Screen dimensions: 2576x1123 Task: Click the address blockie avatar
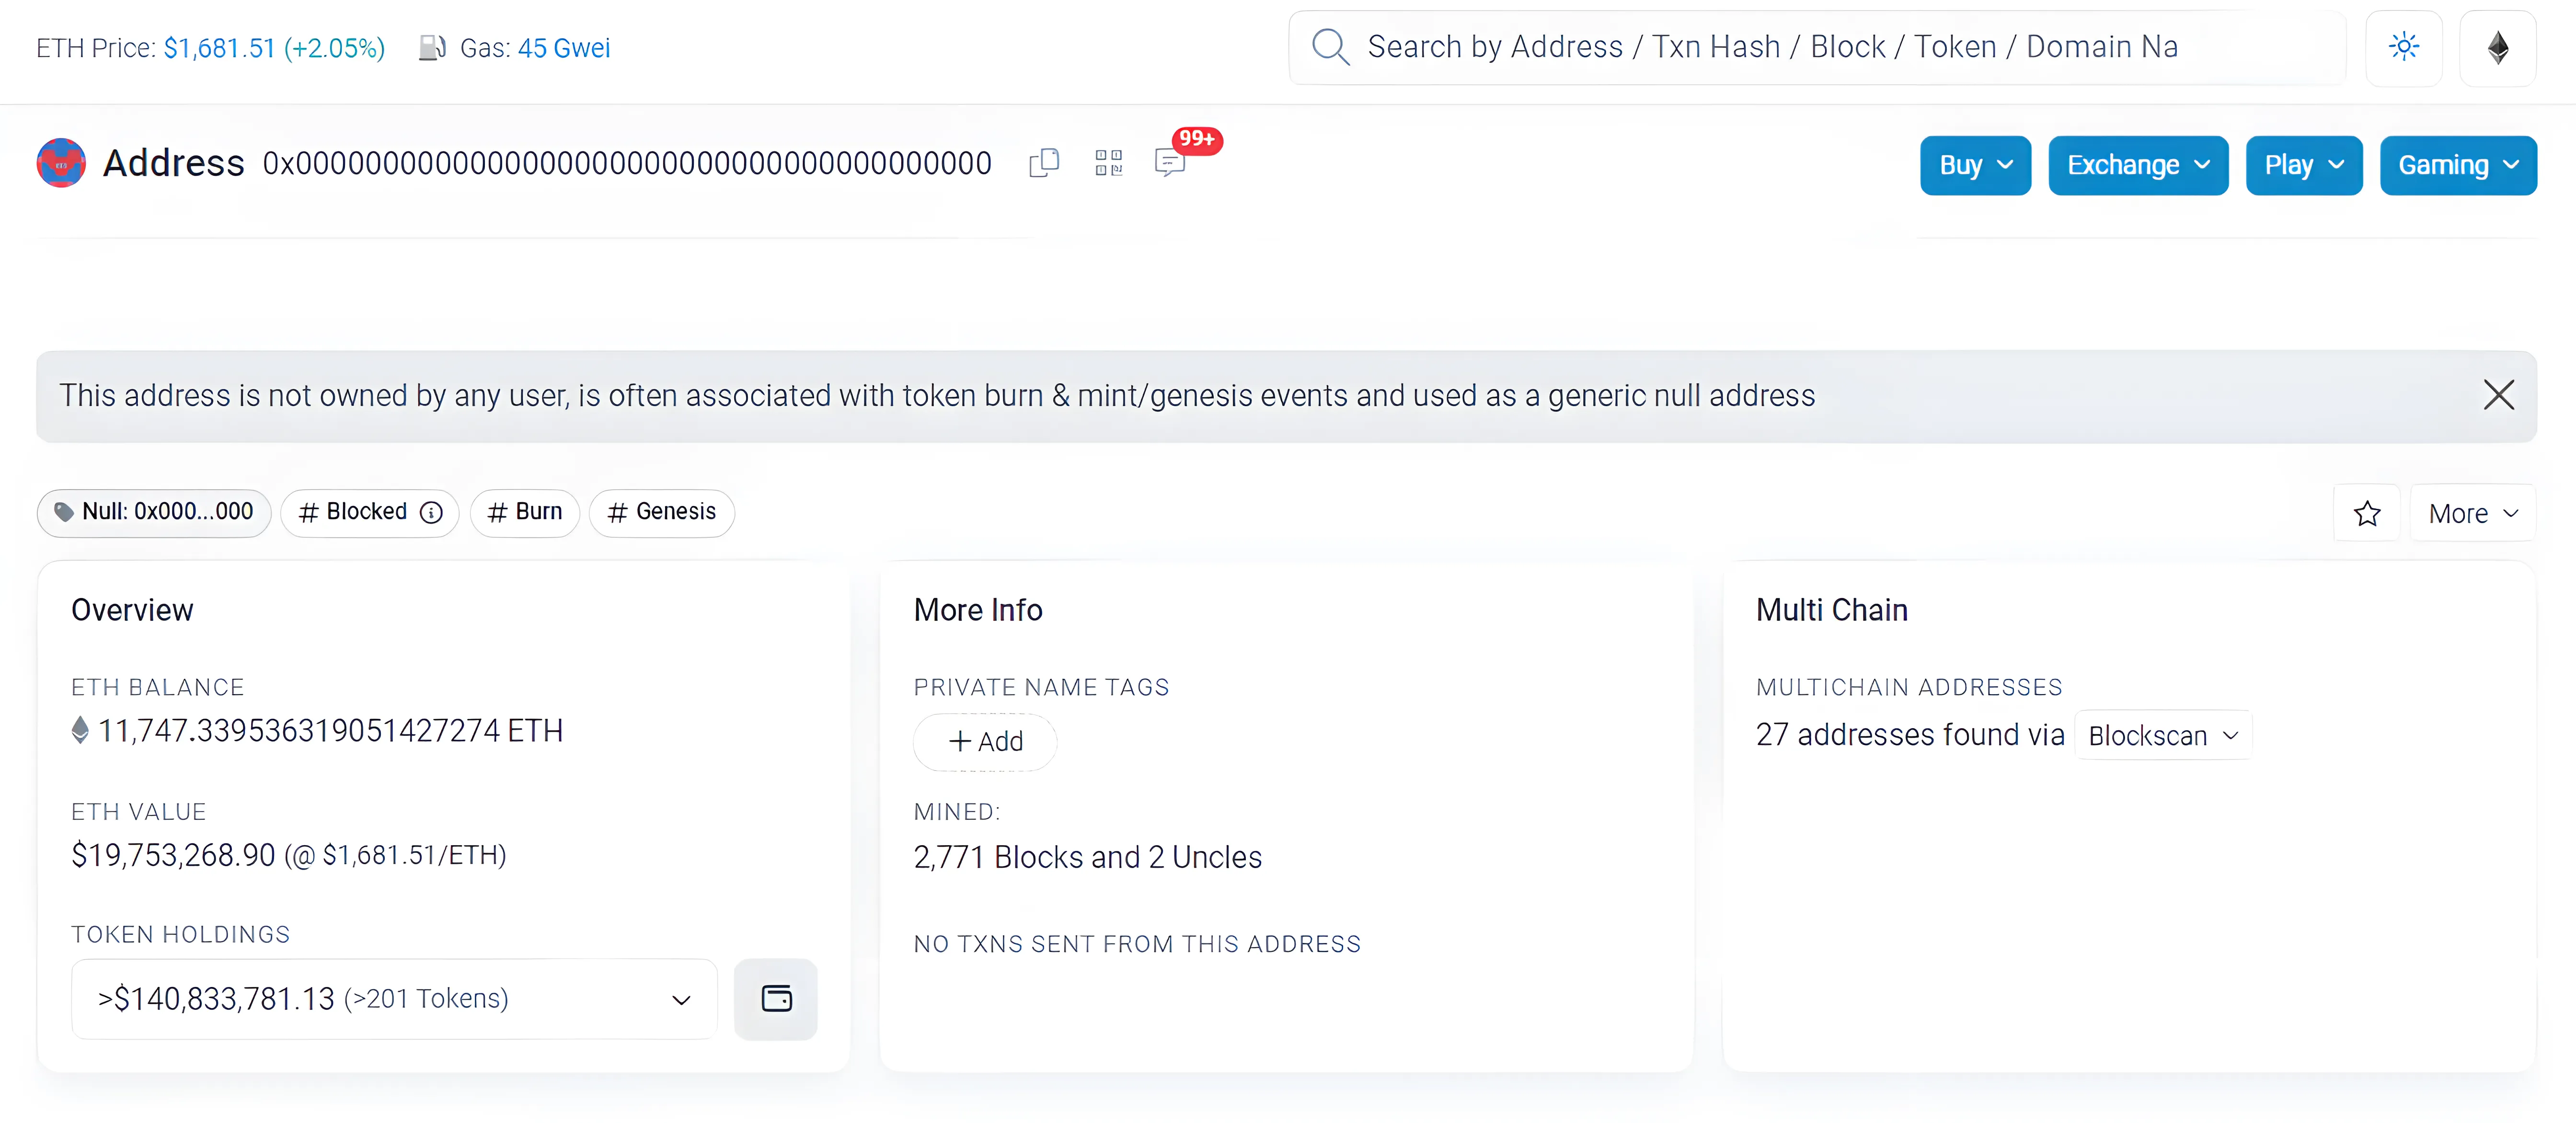coord(61,163)
